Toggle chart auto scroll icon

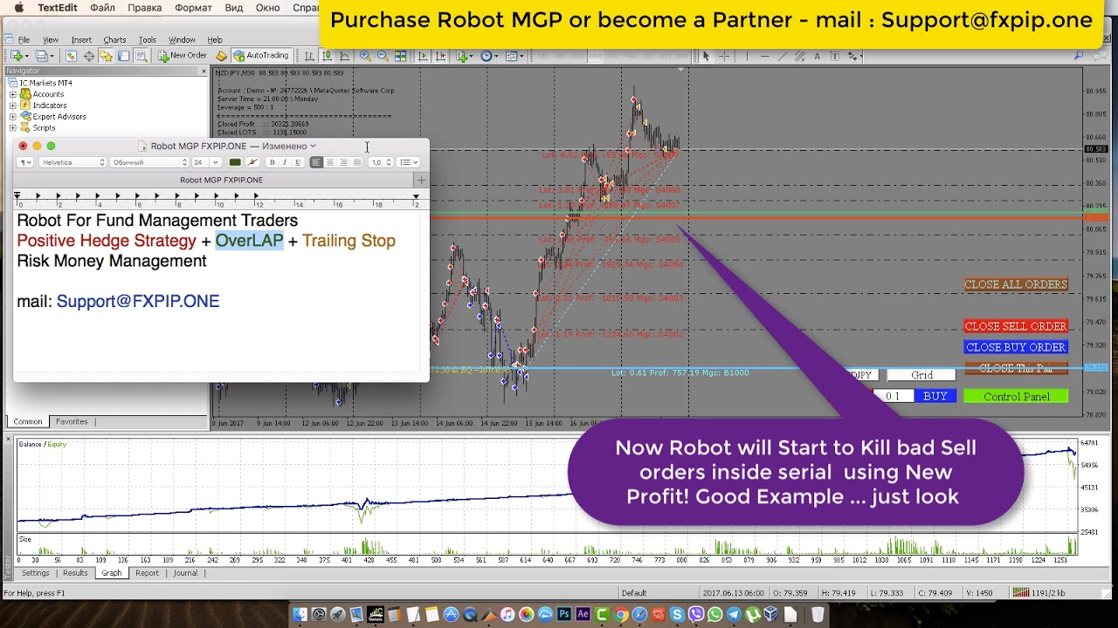click(x=423, y=56)
